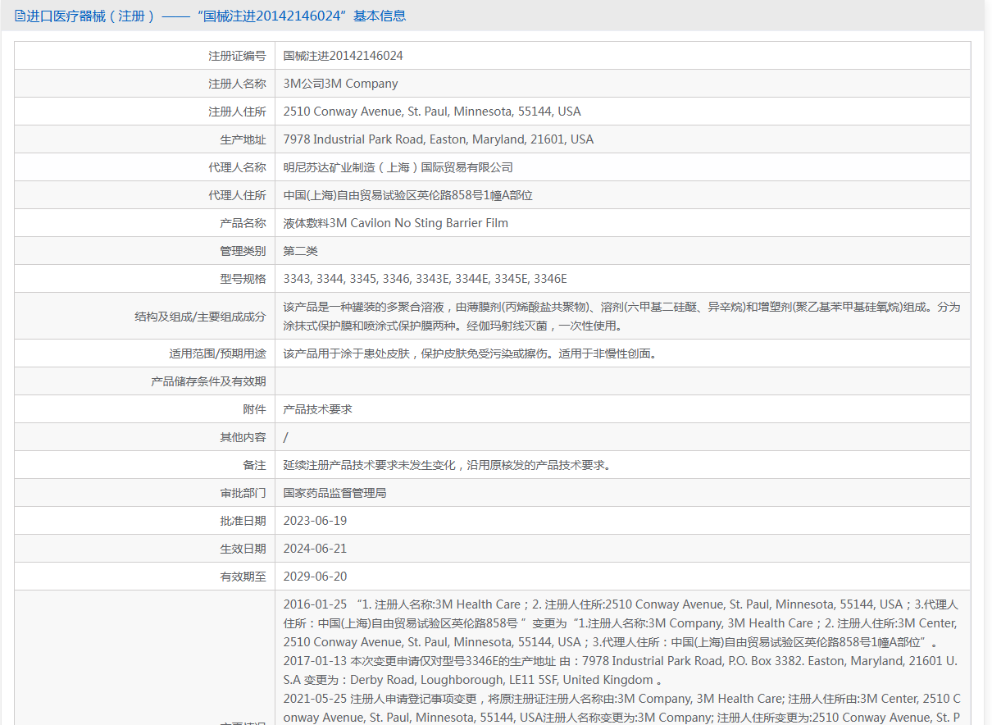Click the label "备注"
The height and width of the screenshot is (725, 992).
[x=254, y=465]
